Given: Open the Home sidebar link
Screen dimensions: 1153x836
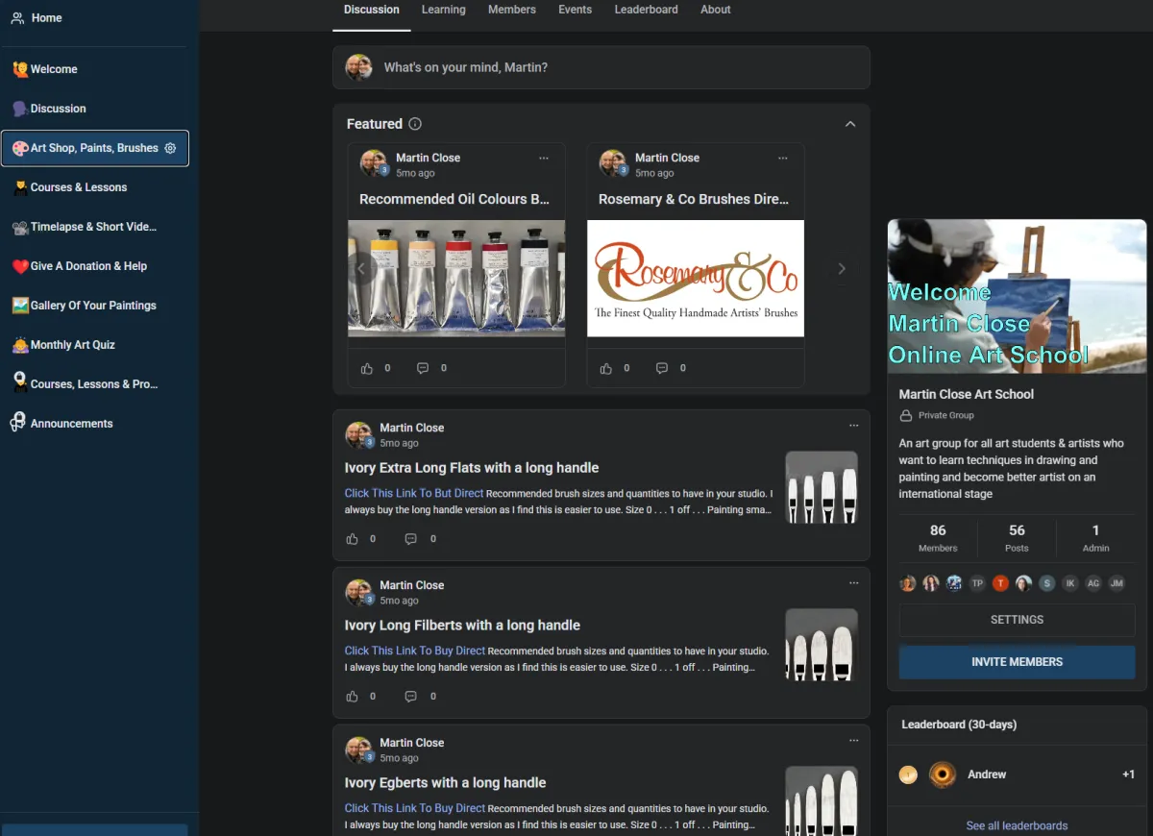Looking at the screenshot, I should (x=37, y=17).
